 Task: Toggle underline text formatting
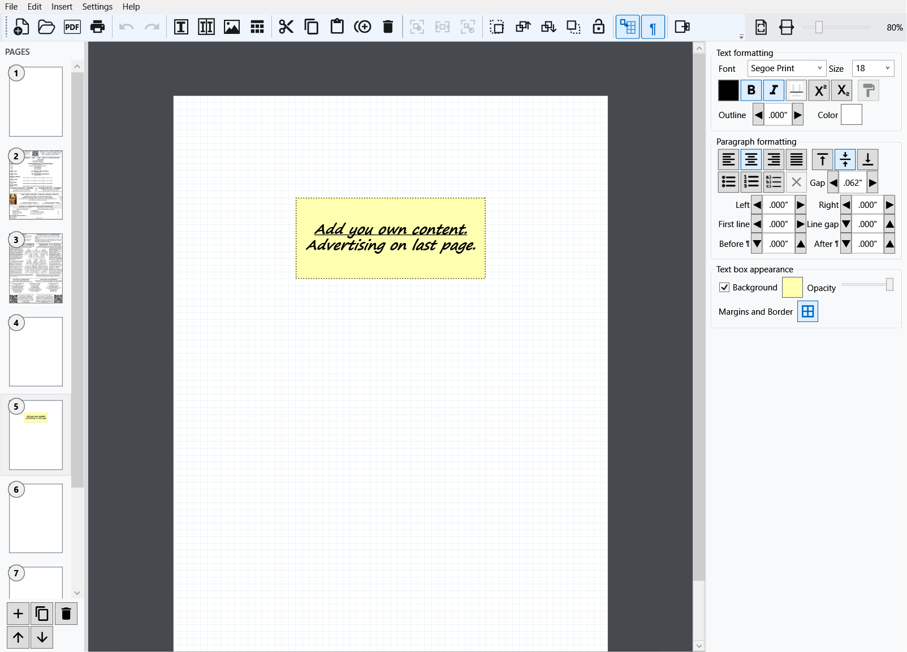796,90
